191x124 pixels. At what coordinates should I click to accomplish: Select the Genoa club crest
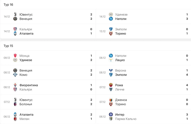[111, 100]
